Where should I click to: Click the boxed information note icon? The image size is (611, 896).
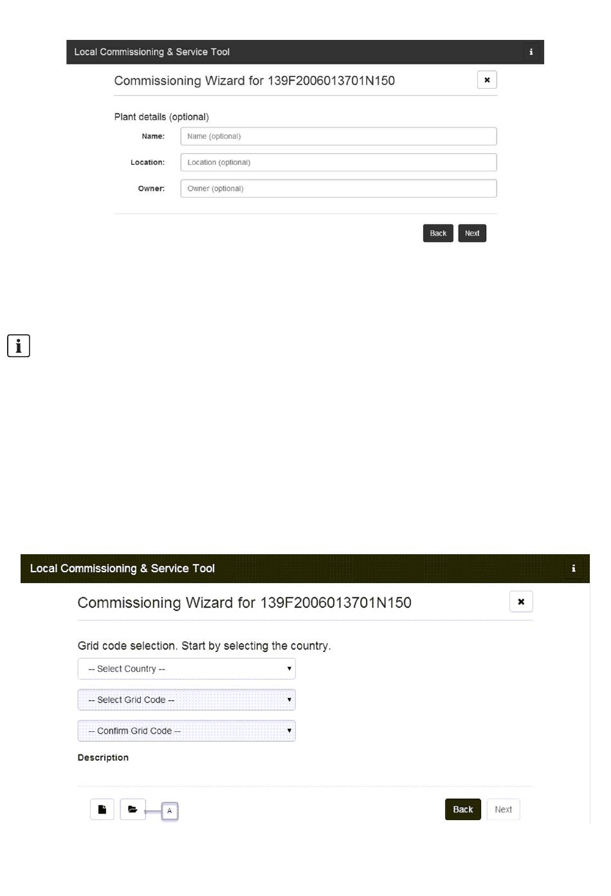pos(19,346)
